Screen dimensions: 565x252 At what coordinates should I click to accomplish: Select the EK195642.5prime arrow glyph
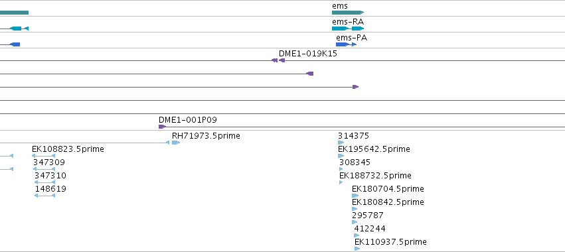pyautogui.click(x=341, y=156)
